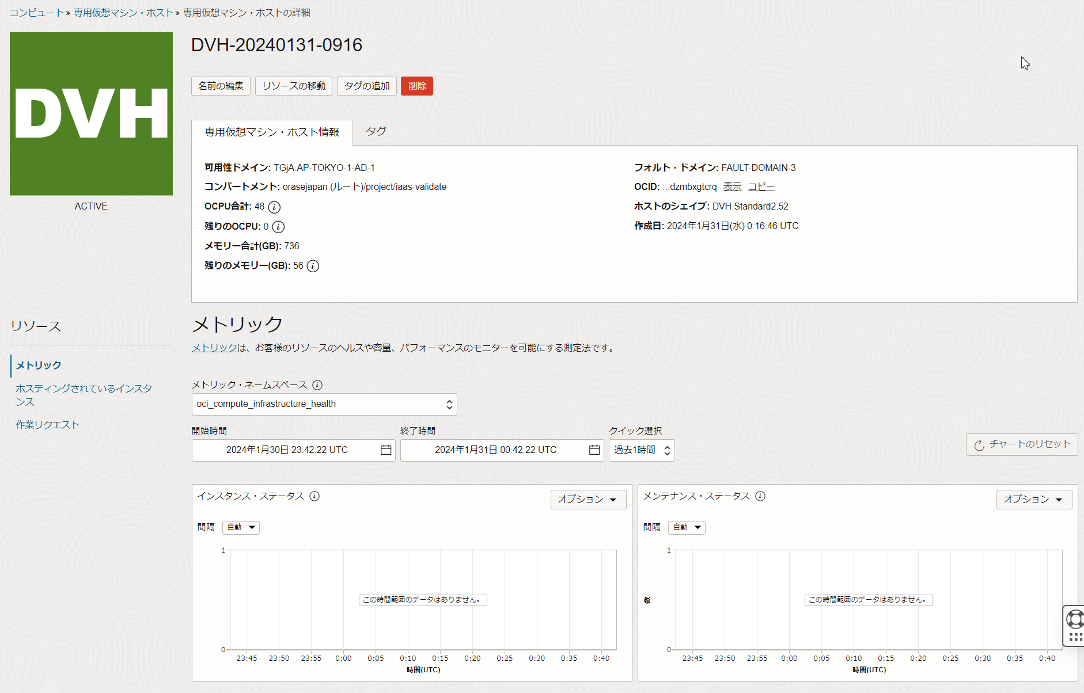Click the compartment path orasejapan (ルート)/project/iaas-validate
Image resolution: width=1084 pixels, height=693 pixels.
[365, 186]
